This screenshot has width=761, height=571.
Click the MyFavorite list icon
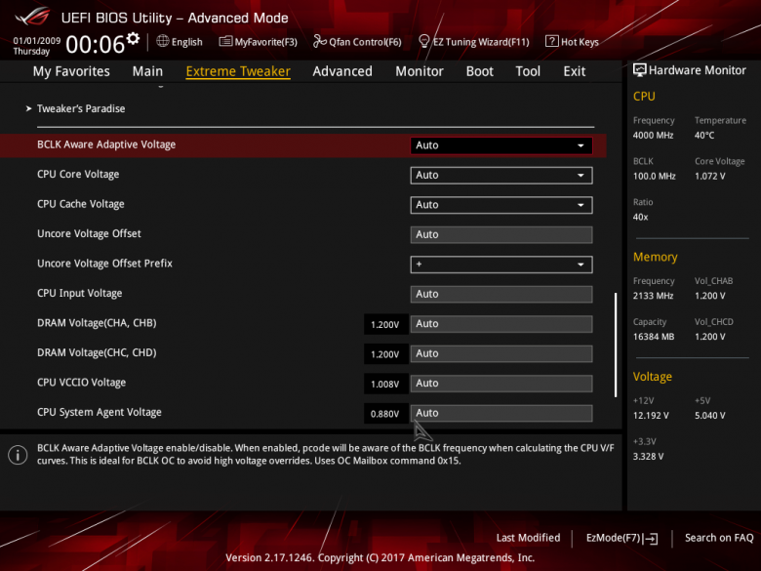click(225, 41)
